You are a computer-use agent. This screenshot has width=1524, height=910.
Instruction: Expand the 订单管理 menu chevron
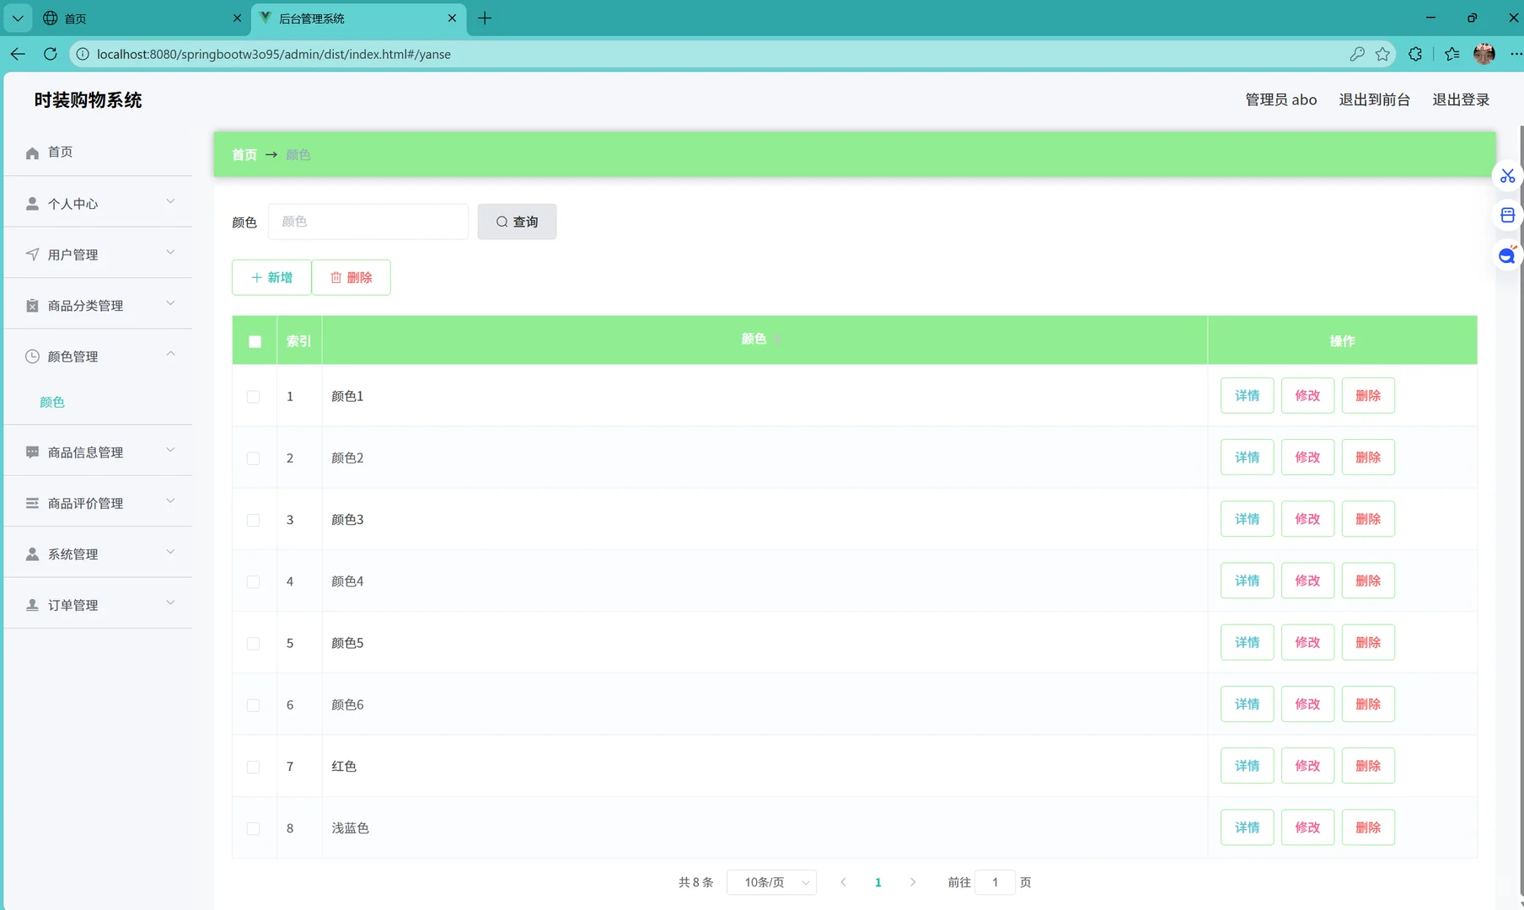coord(170,602)
